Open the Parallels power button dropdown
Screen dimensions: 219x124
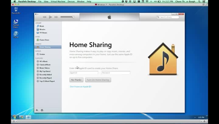click(x=15, y=121)
